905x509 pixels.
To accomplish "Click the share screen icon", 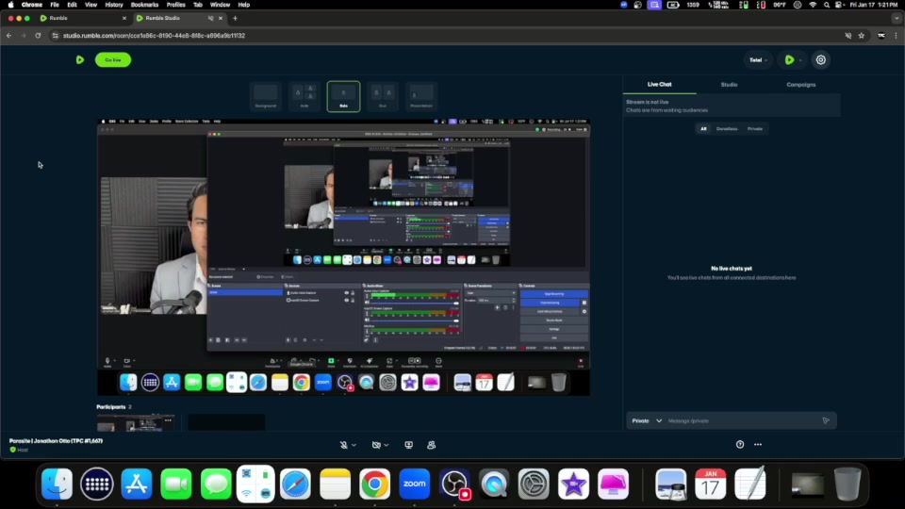I will (409, 444).
